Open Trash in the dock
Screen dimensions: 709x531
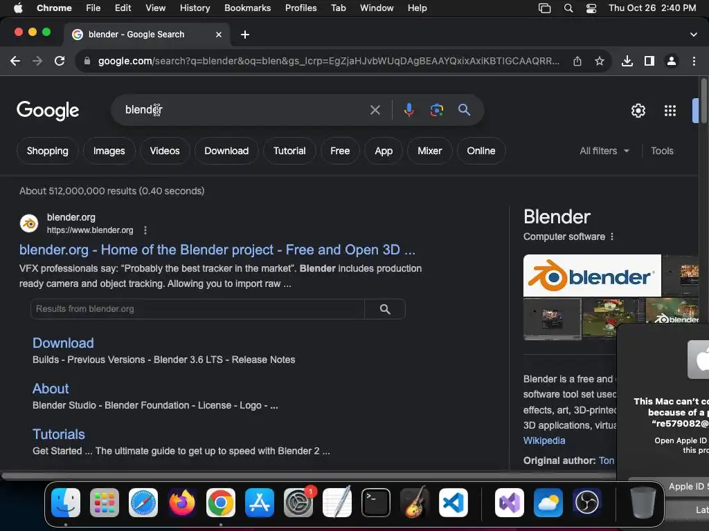click(x=643, y=503)
